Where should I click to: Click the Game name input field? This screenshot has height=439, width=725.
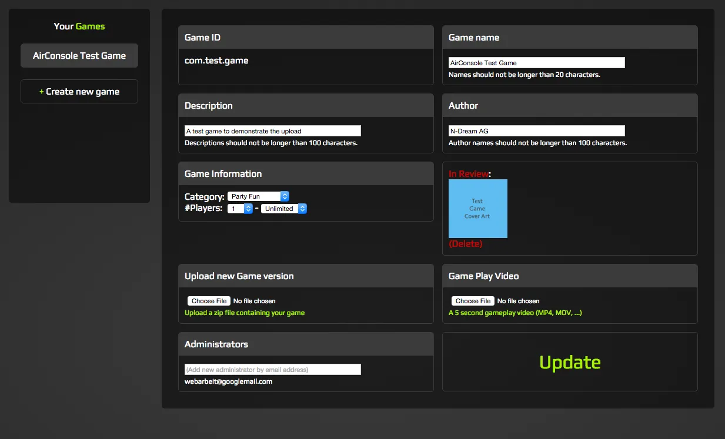point(536,63)
